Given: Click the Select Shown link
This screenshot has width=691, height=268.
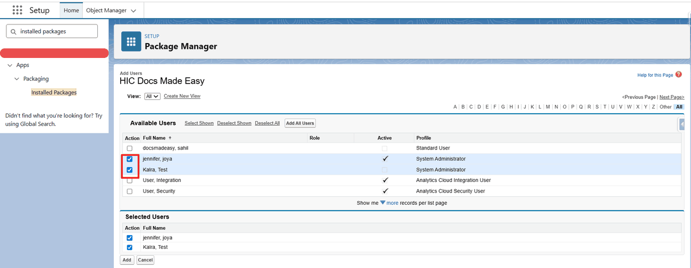Looking at the screenshot, I should (x=199, y=123).
